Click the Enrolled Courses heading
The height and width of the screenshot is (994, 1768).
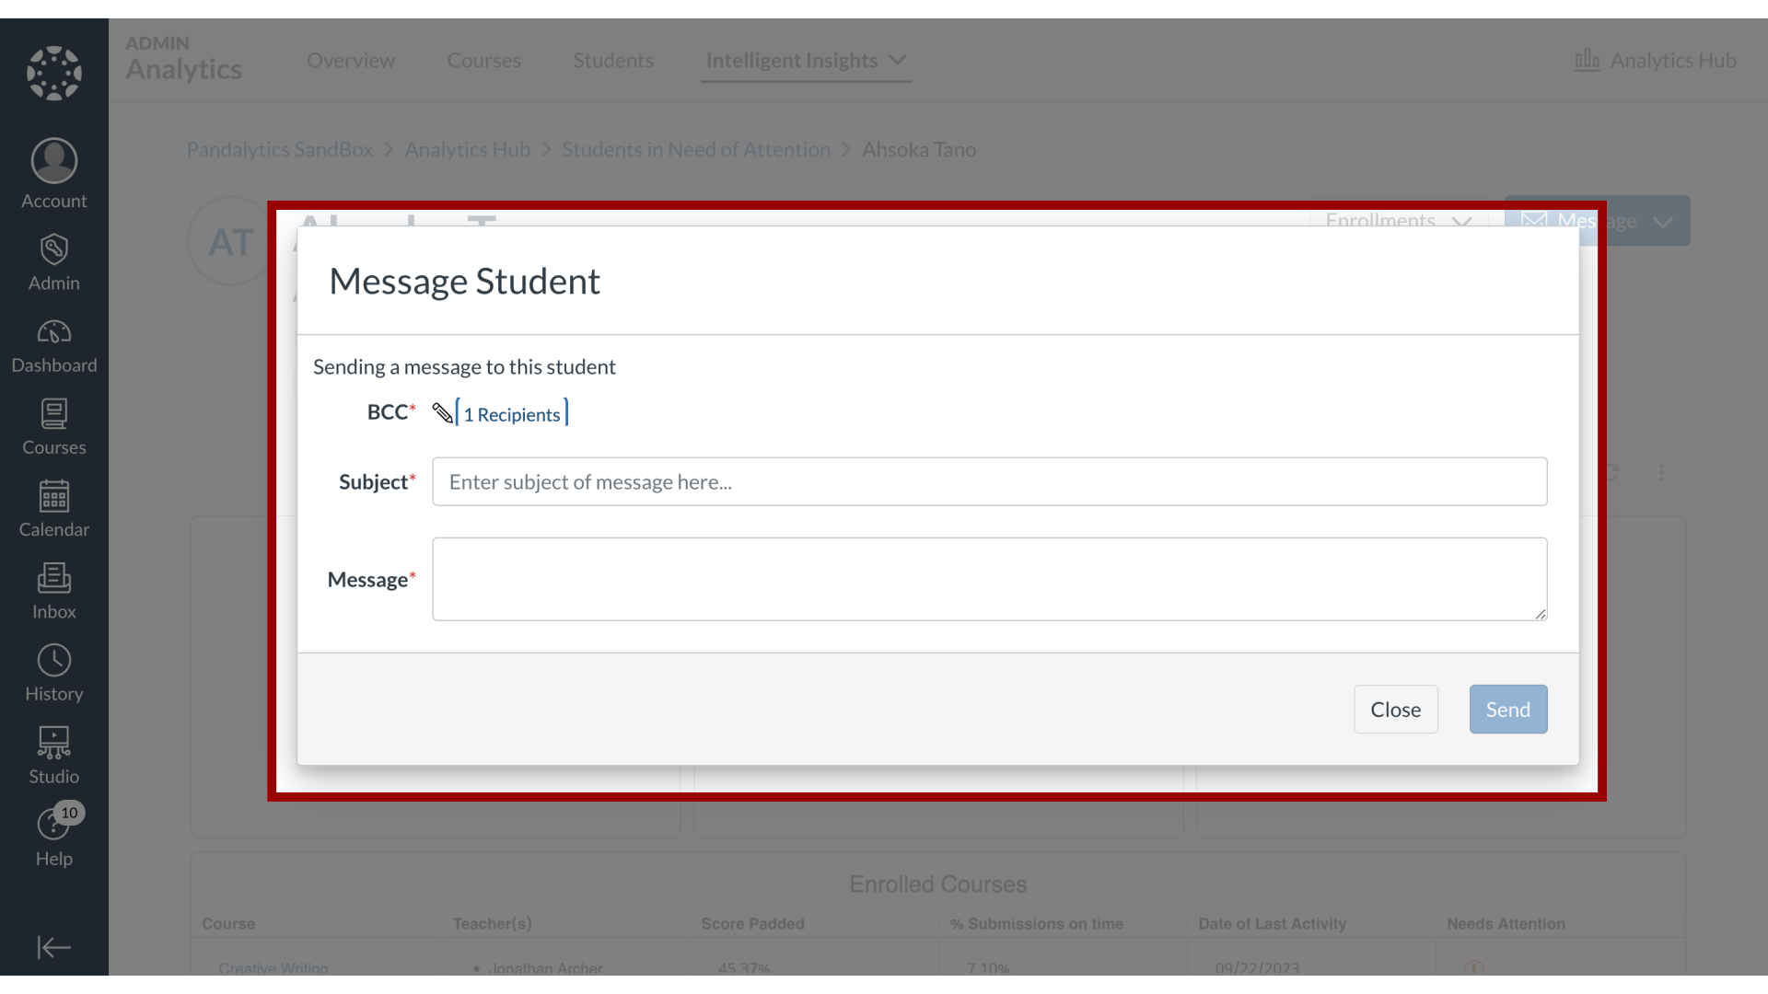[x=938, y=884]
